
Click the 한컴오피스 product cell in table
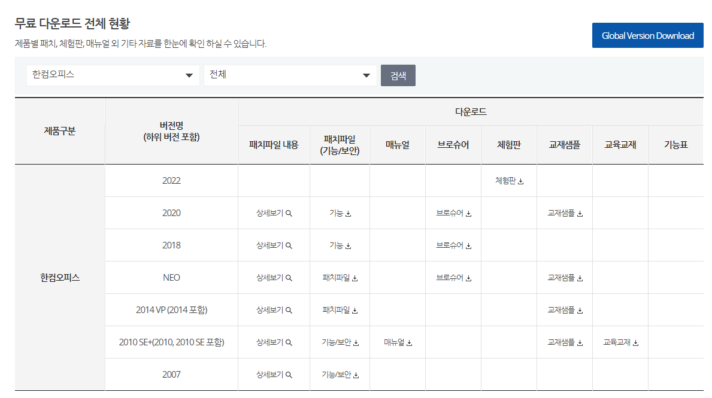coord(60,277)
